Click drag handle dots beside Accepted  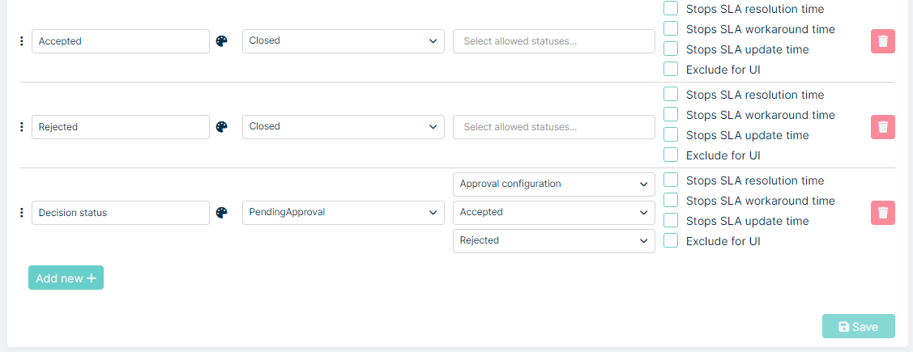pyautogui.click(x=22, y=41)
